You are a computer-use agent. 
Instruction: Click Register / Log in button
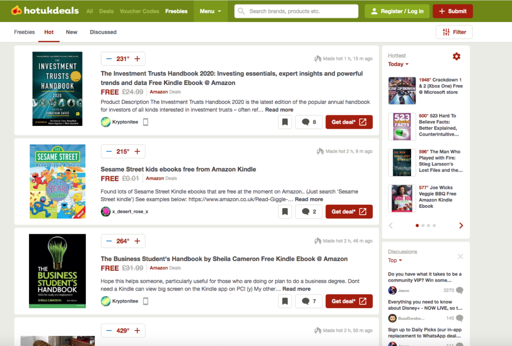(x=397, y=11)
